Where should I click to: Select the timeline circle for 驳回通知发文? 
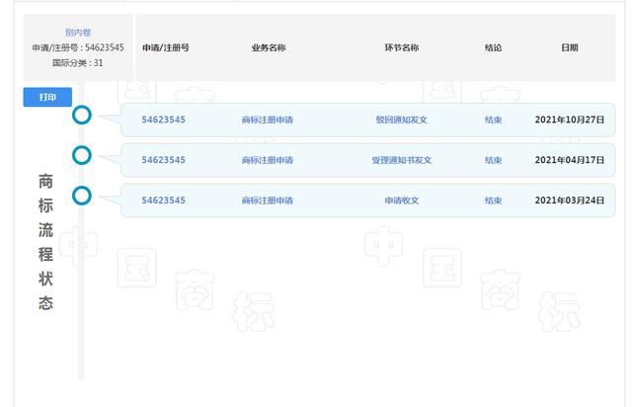point(82,116)
